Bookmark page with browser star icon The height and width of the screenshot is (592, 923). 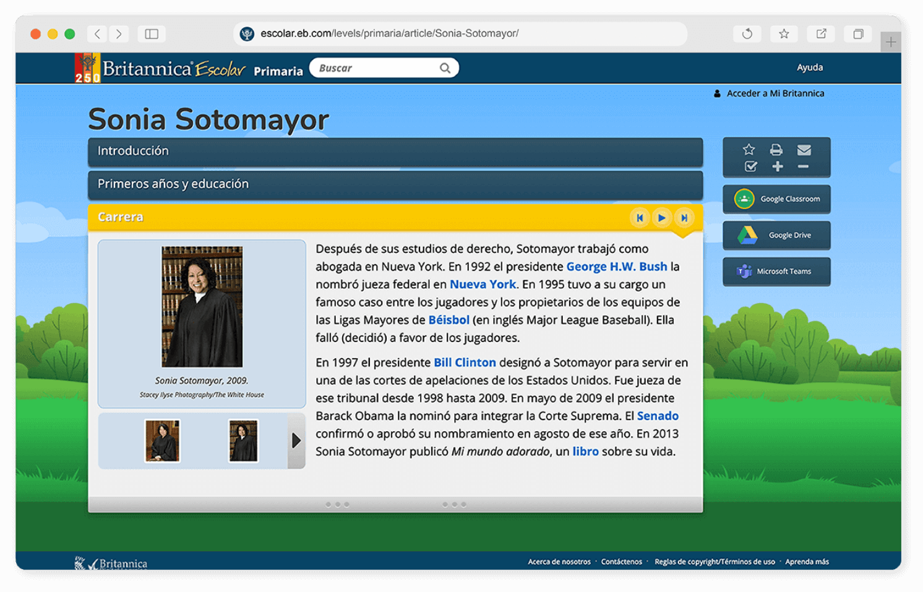[784, 34]
